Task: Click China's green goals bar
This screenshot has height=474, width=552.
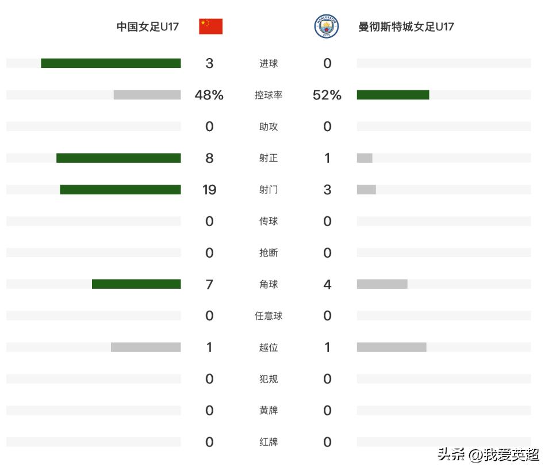Action: click(111, 63)
